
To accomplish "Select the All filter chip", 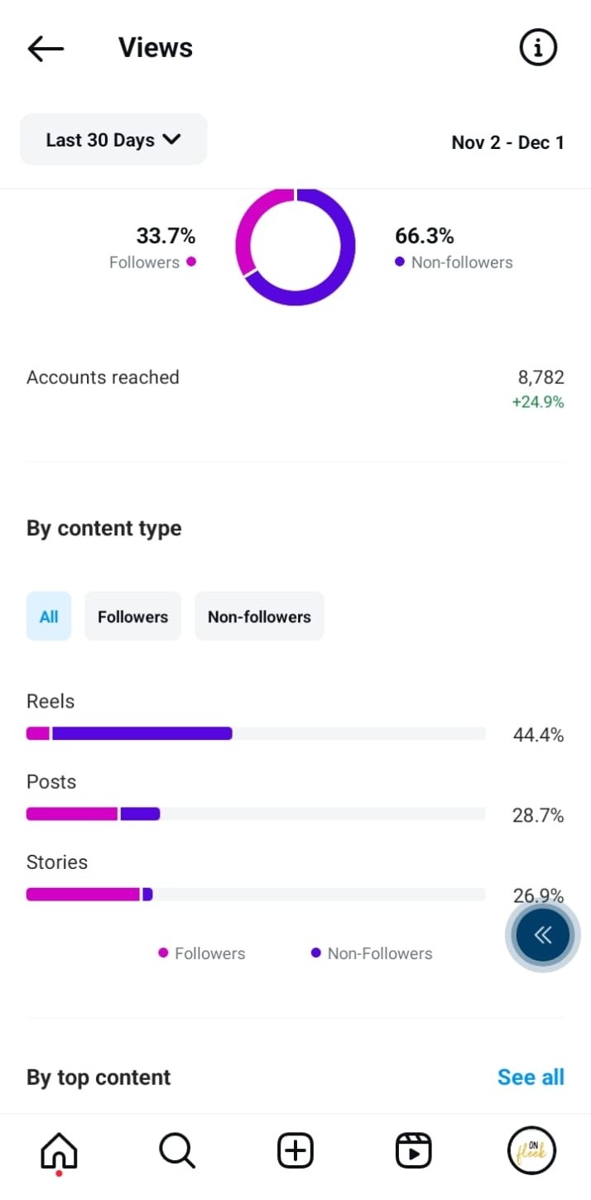I will coord(49,617).
